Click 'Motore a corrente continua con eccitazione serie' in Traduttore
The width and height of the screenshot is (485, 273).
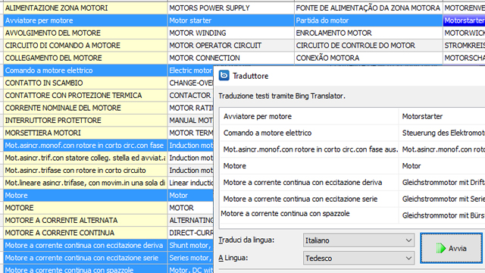click(300, 199)
